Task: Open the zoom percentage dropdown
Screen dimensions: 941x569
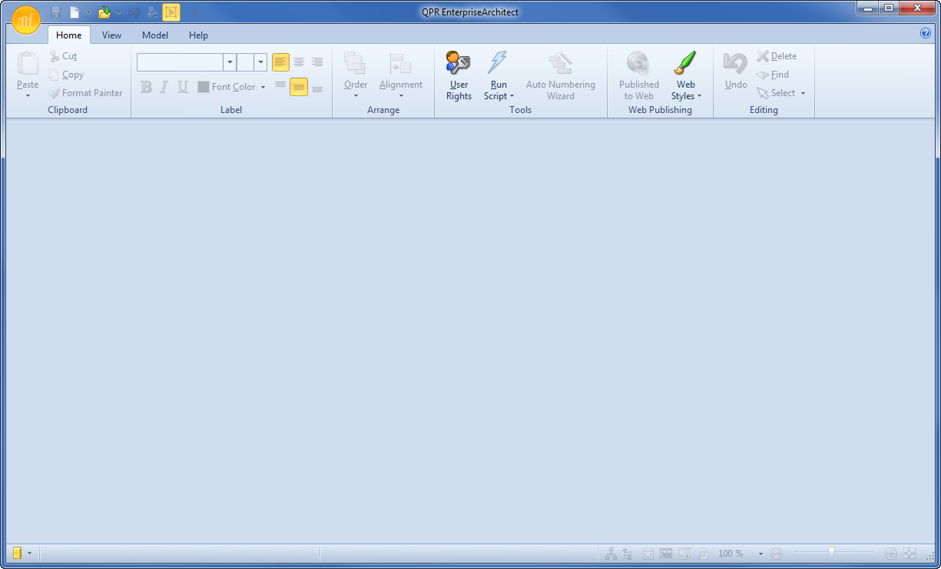Action: (760, 553)
